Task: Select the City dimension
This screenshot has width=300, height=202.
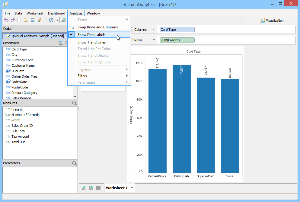Action: [x=14, y=55]
